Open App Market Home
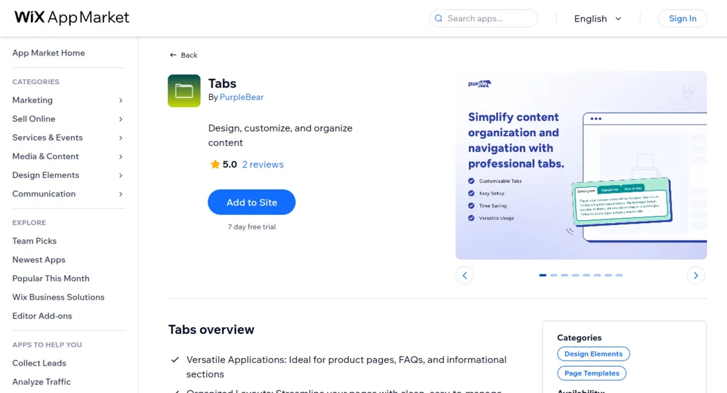The width and height of the screenshot is (727, 393). (x=48, y=53)
